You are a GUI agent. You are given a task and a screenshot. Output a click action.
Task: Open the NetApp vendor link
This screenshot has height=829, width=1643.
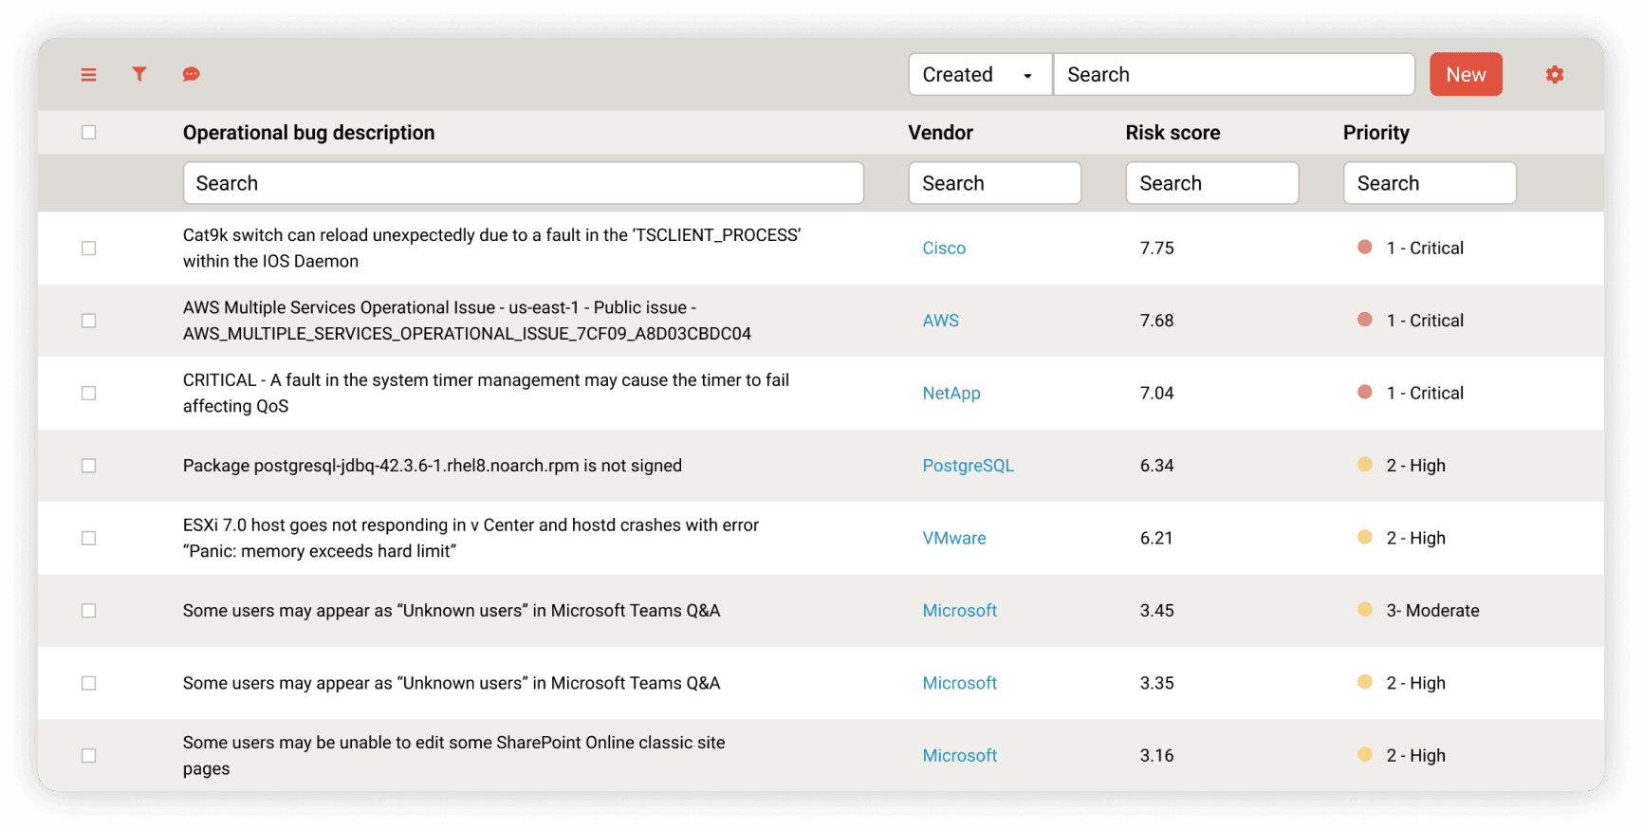point(951,393)
